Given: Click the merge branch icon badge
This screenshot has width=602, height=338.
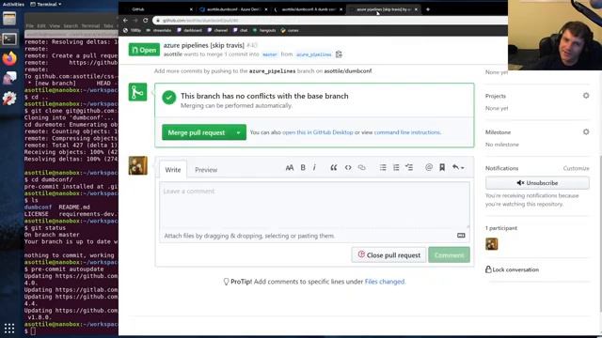Looking at the screenshot, I should click(x=138, y=92).
